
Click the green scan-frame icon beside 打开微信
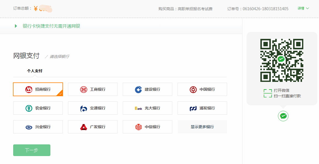point(268,93)
